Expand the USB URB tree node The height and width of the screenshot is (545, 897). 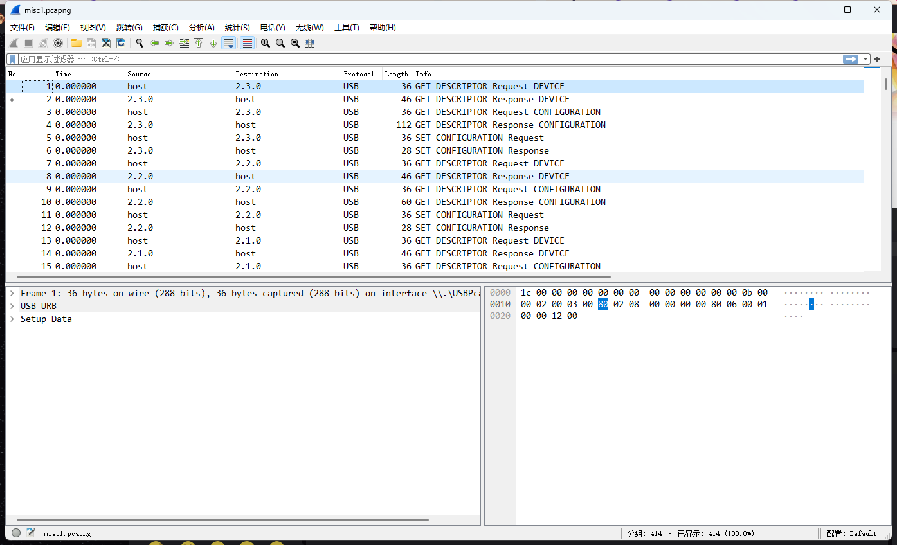(12, 307)
